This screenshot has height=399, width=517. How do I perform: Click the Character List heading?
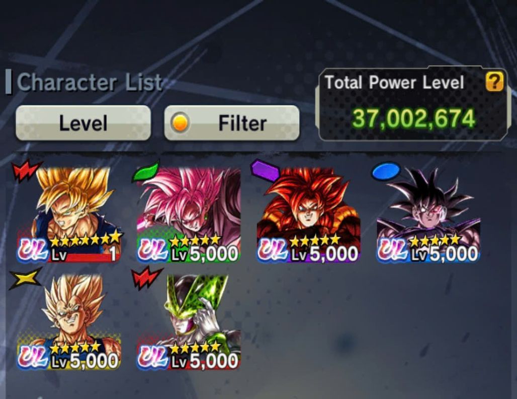click(x=90, y=82)
